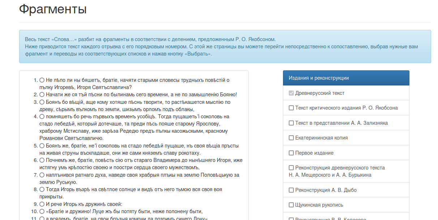Pick fragment 9 «И рече Игорь»
Screen dimensions: 438x220
42,204
